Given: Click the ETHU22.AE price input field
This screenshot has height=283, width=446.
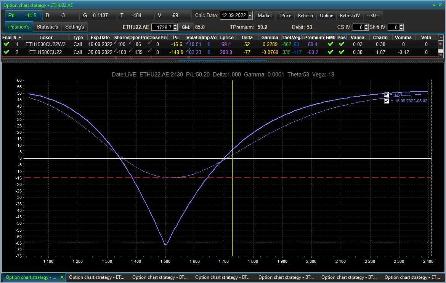Looking at the screenshot, I should coord(162,27).
